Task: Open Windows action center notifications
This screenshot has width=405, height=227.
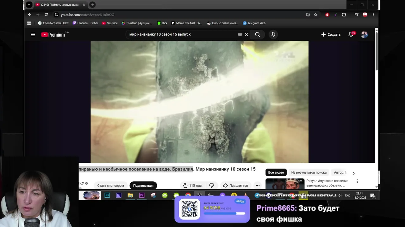Action: pos(373,196)
